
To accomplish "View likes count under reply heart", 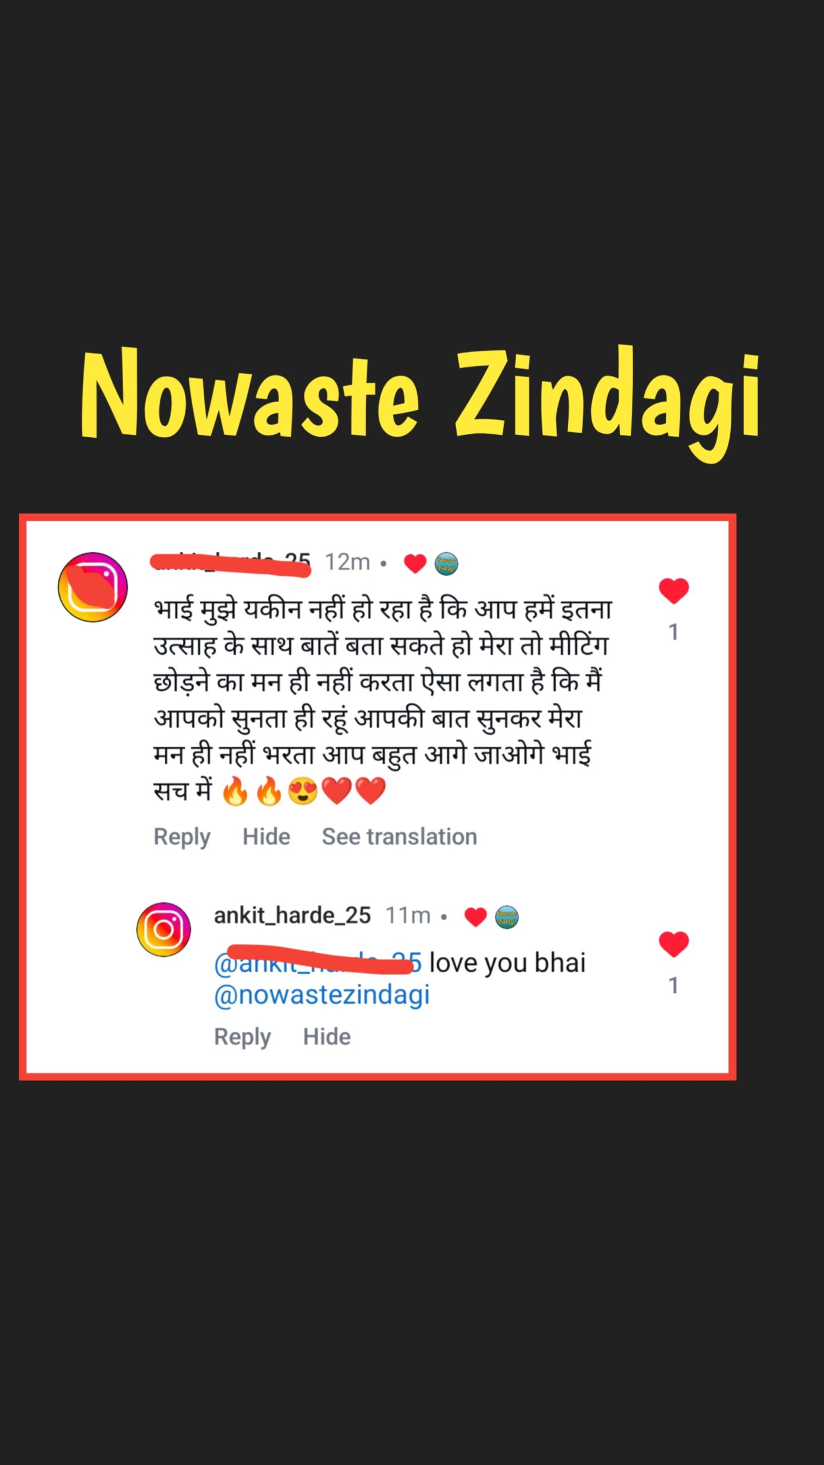I will (x=674, y=985).
